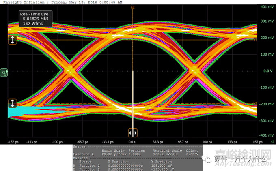Click the -167 ps time axis label
This screenshot has height=171, width=276.
pyautogui.click(x=13, y=142)
